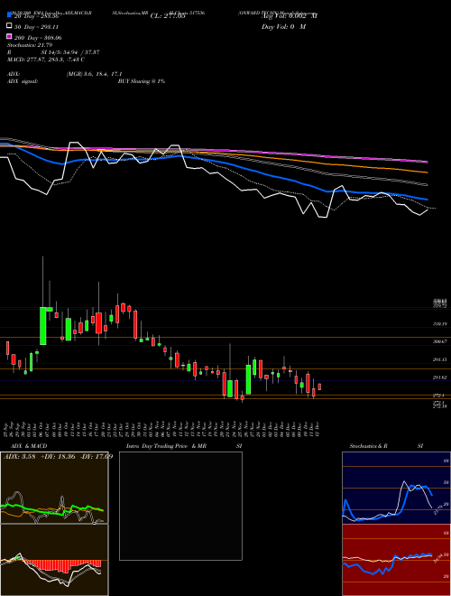Click the magenta 200 Day legend swatch
The width and height of the screenshot is (451, 596).
click(9, 36)
